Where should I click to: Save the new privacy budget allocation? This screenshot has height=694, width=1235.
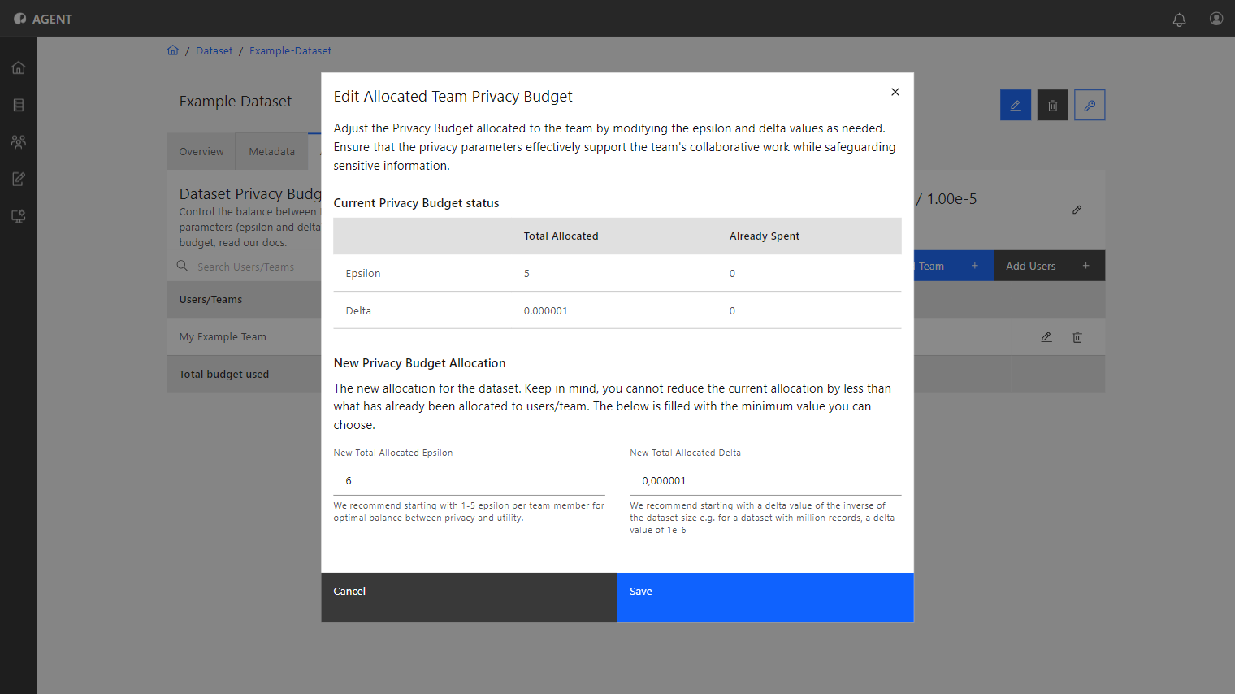[765, 597]
